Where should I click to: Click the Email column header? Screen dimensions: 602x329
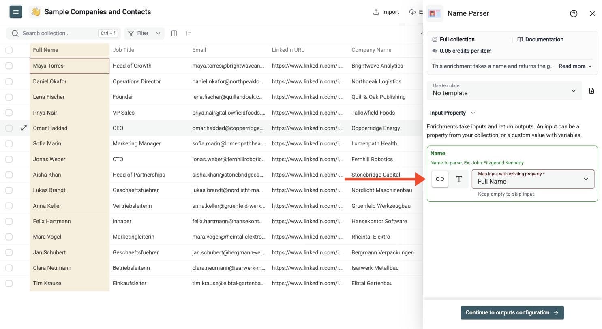point(229,50)
